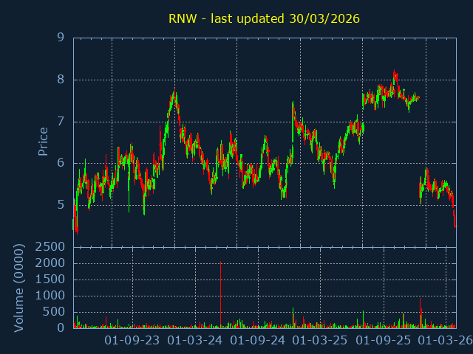Click the price peak candle above 8
Viewport: 473px width, 354px height.
pos(394,76)
